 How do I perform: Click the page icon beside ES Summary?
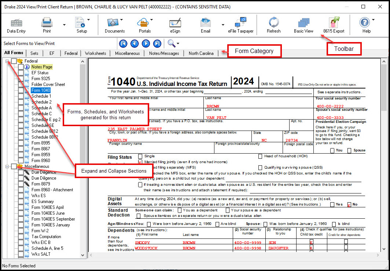click(27, 202)
